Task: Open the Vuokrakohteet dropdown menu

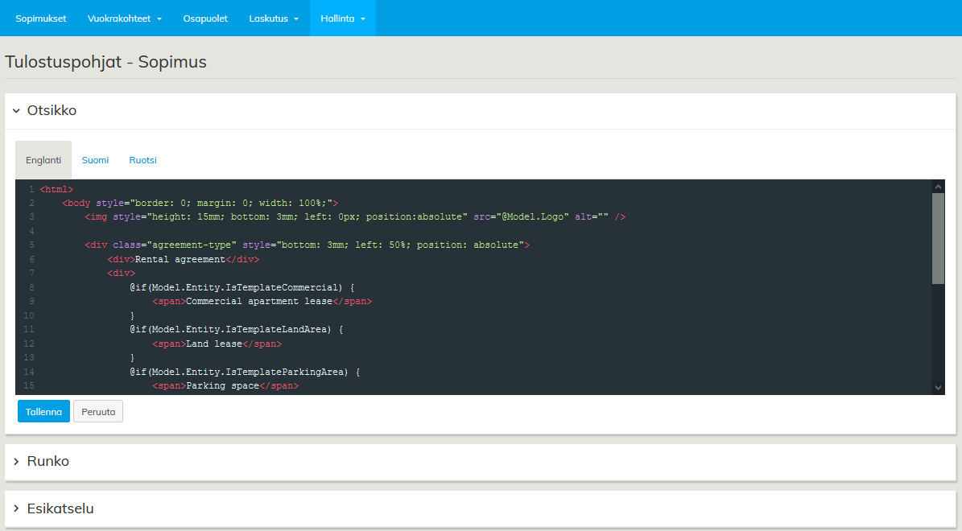Action: (124, 19)
